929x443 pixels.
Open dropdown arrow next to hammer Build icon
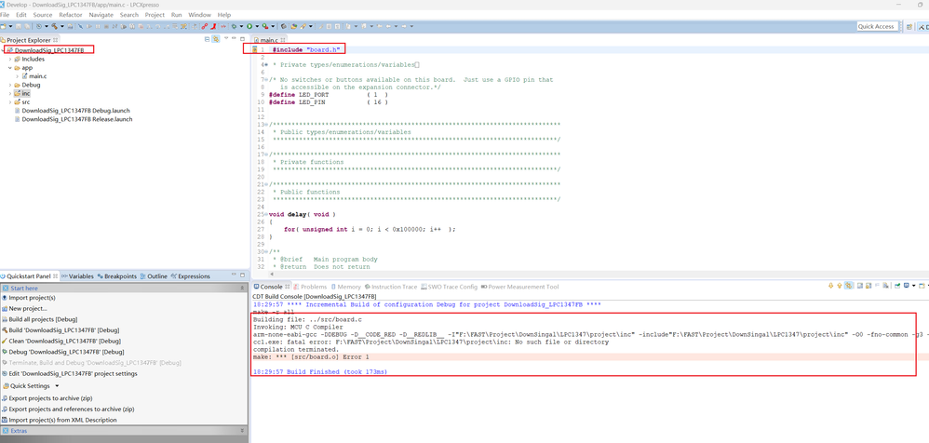[x=62, y=26]
